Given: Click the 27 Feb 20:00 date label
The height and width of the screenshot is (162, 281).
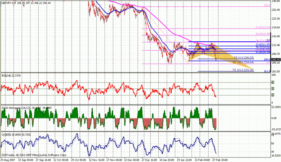Looking at the screenshot, I should click(x=220, y=160).
